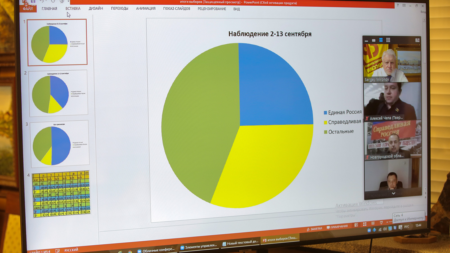The width and height of the screenshot is (450, 253).
Task: Toggle the ПРИМЕЧАНИЯ comments pane
Action: tap(337, 227)
